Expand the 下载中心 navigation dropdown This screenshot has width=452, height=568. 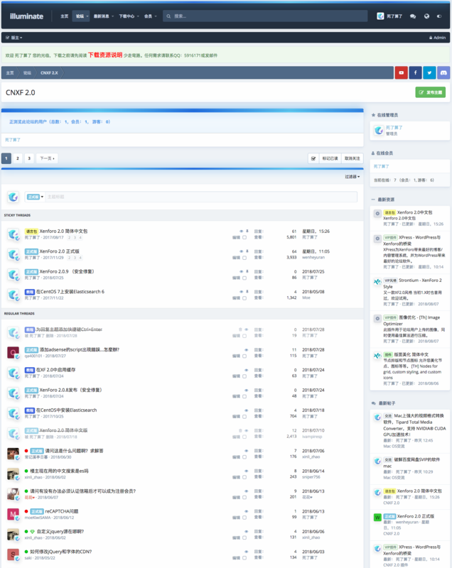pos(138,16)
